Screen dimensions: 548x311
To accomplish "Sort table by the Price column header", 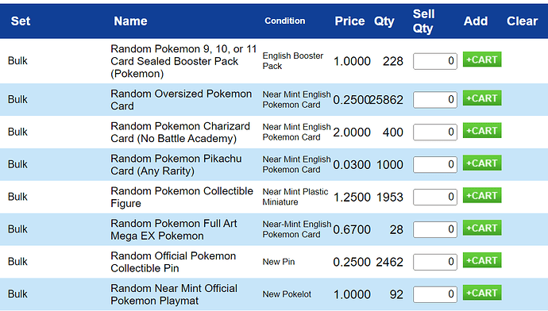I will pos(349,21).
